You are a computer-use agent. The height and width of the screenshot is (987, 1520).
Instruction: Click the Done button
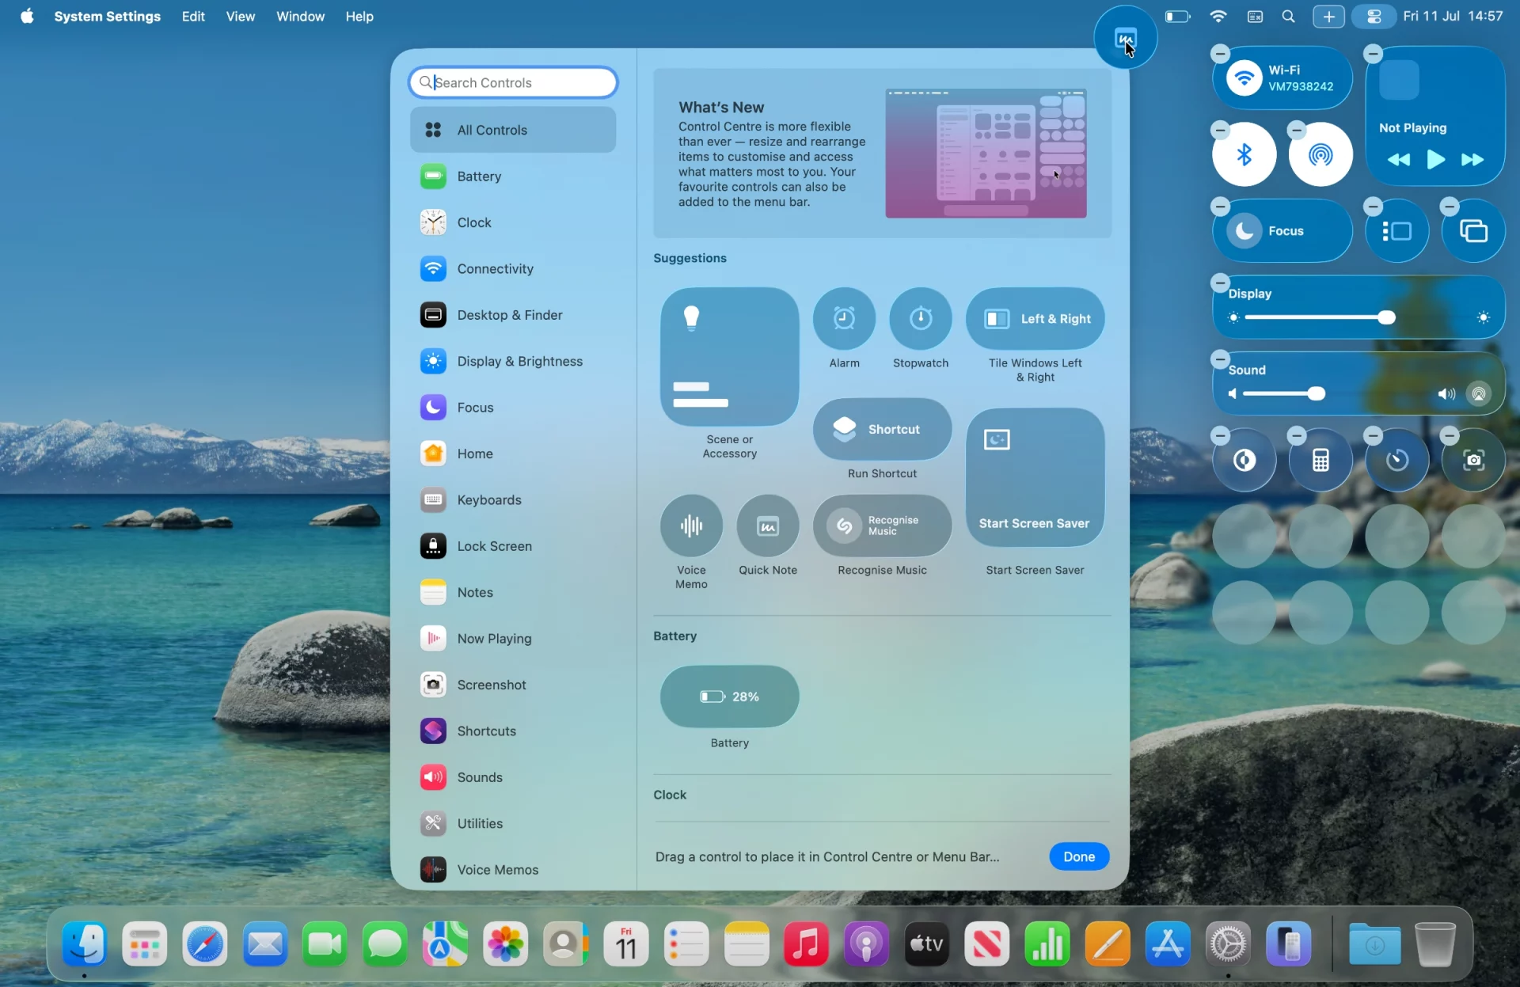click(1079, 856)
